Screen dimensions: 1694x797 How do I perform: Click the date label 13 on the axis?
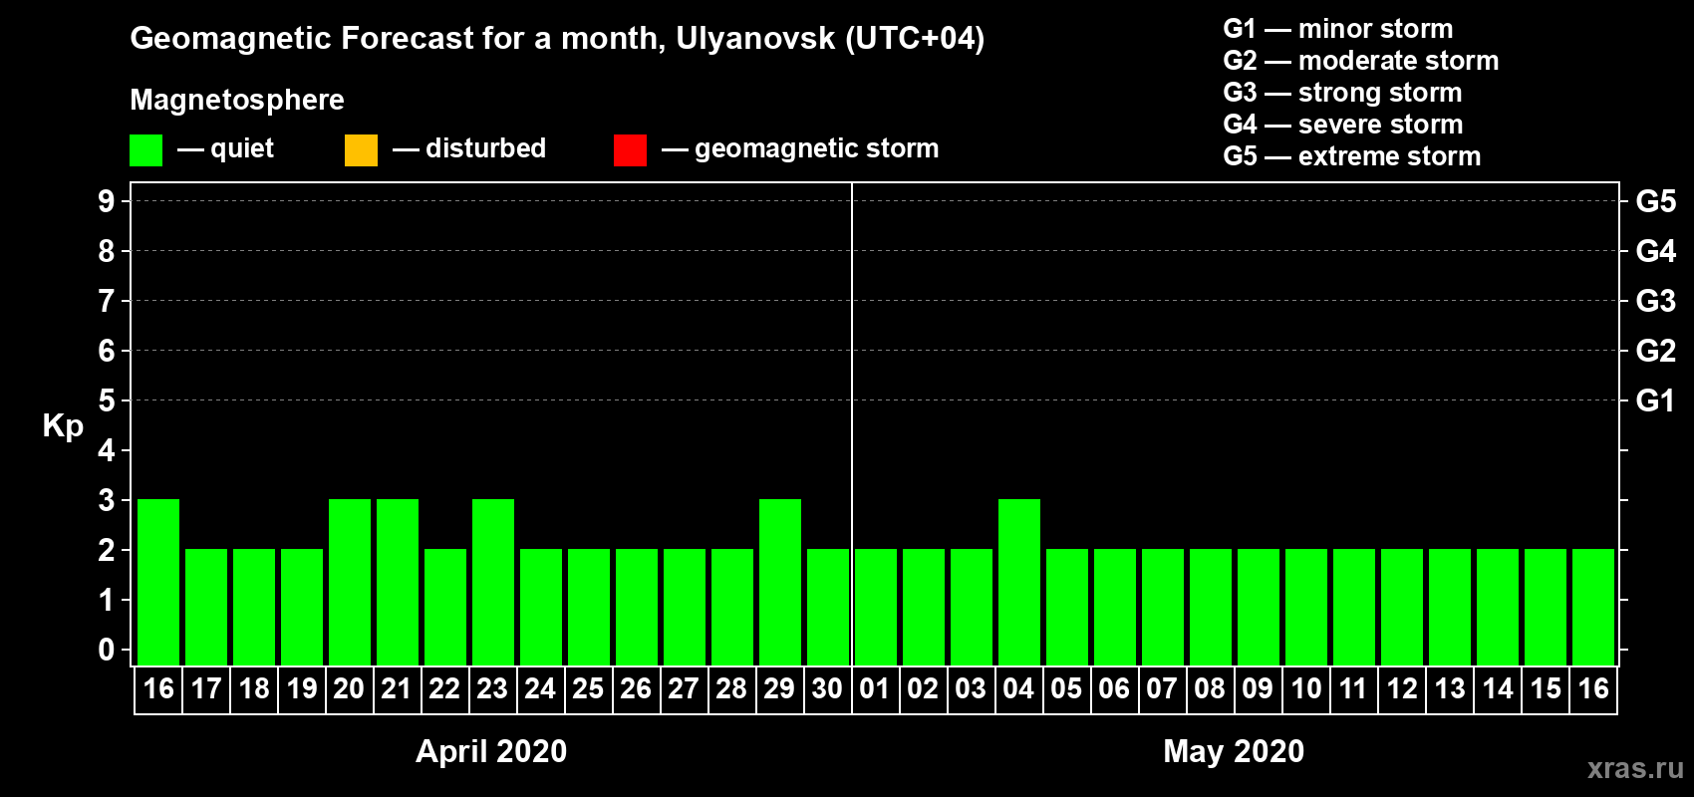coord(1450,688)
